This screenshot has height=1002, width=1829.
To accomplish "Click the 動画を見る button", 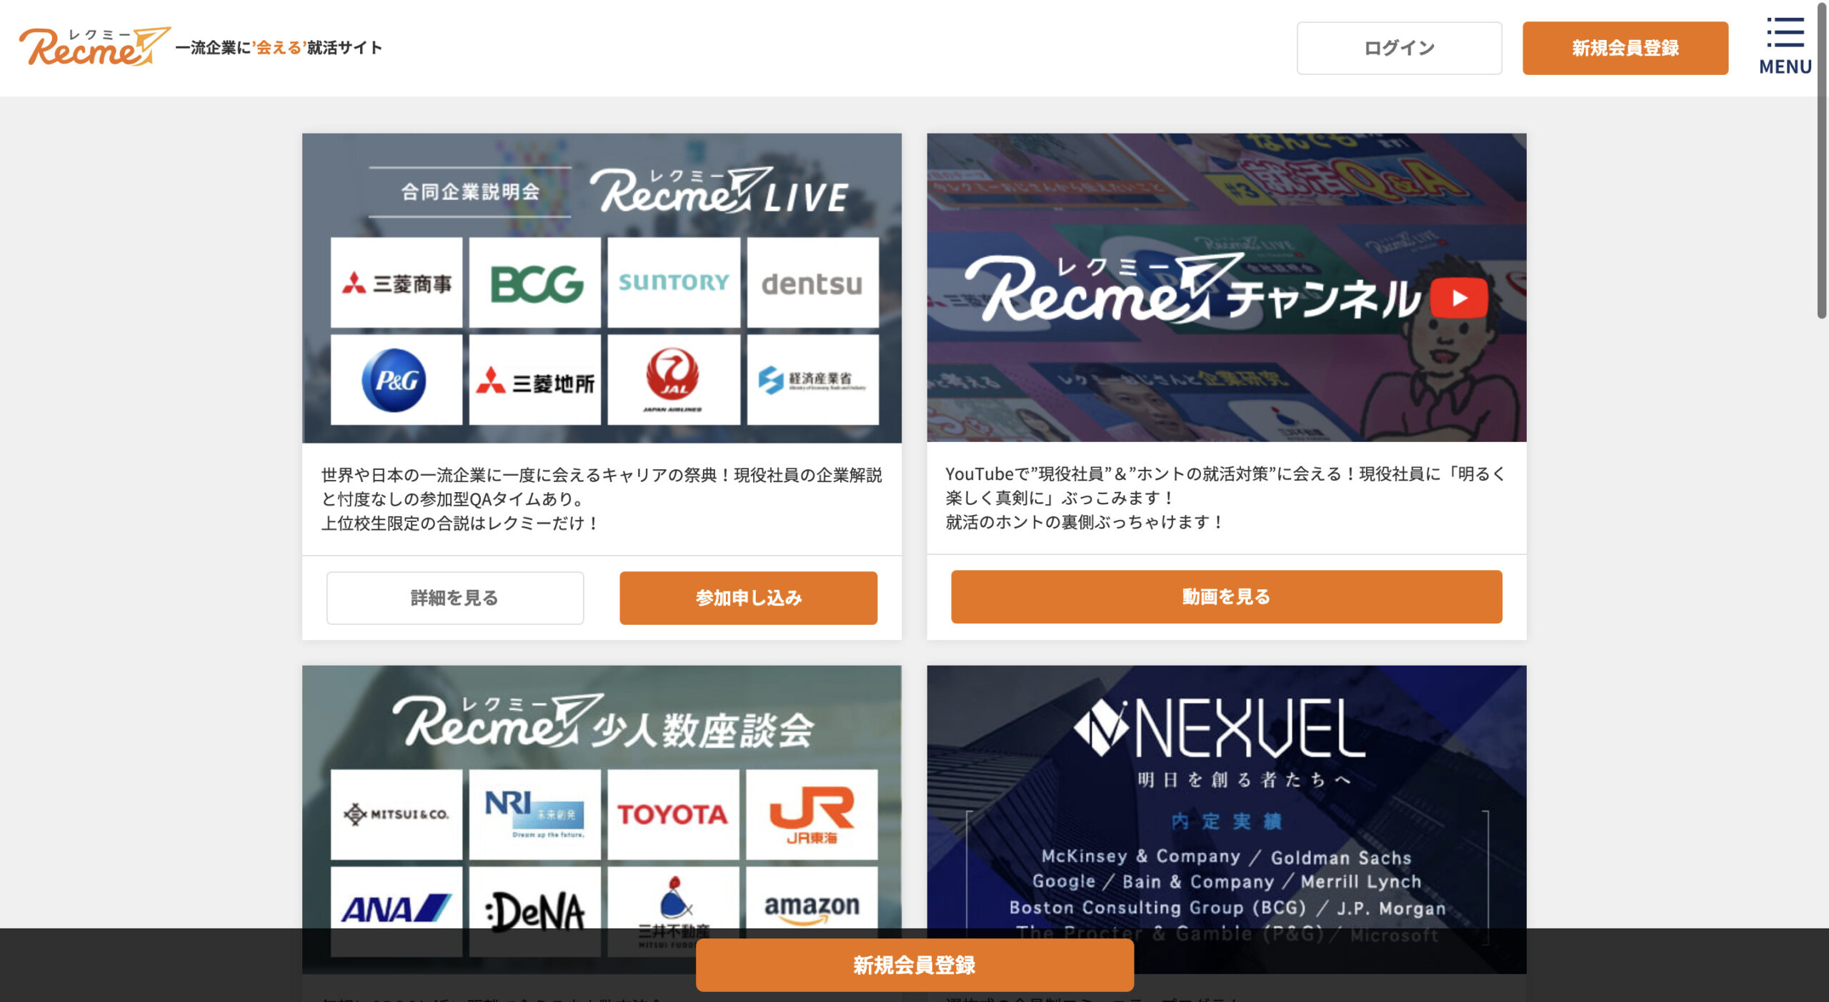I will pos(1226,596).
